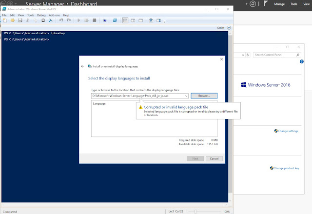Show Command Add-on pane icon
Image resolution: width=312 pixels, height=214 pixels.
tap(158, 20)
